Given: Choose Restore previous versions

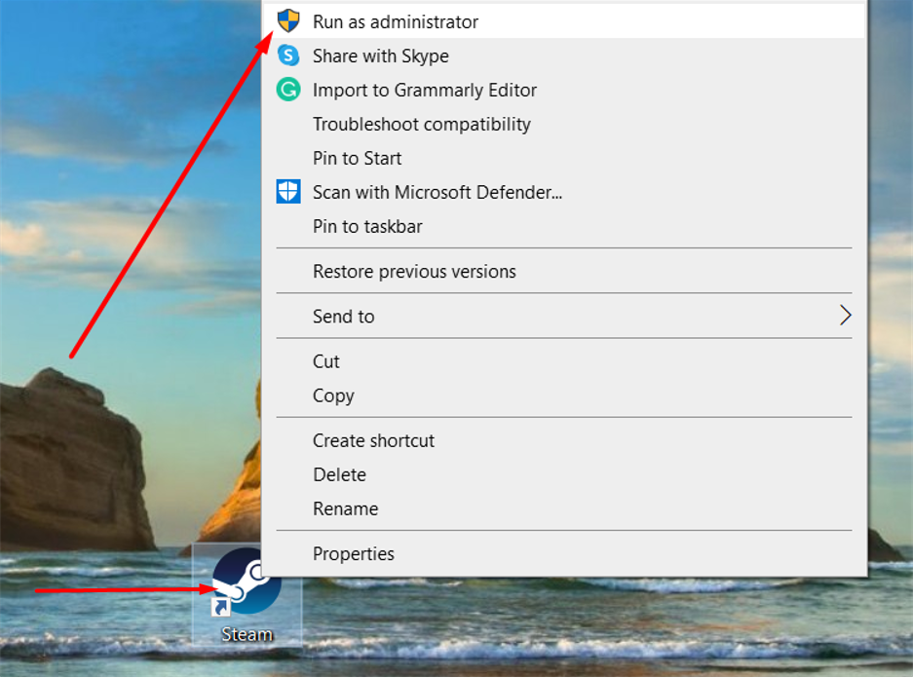Looking at the screenshot, I should coord(563,271).
